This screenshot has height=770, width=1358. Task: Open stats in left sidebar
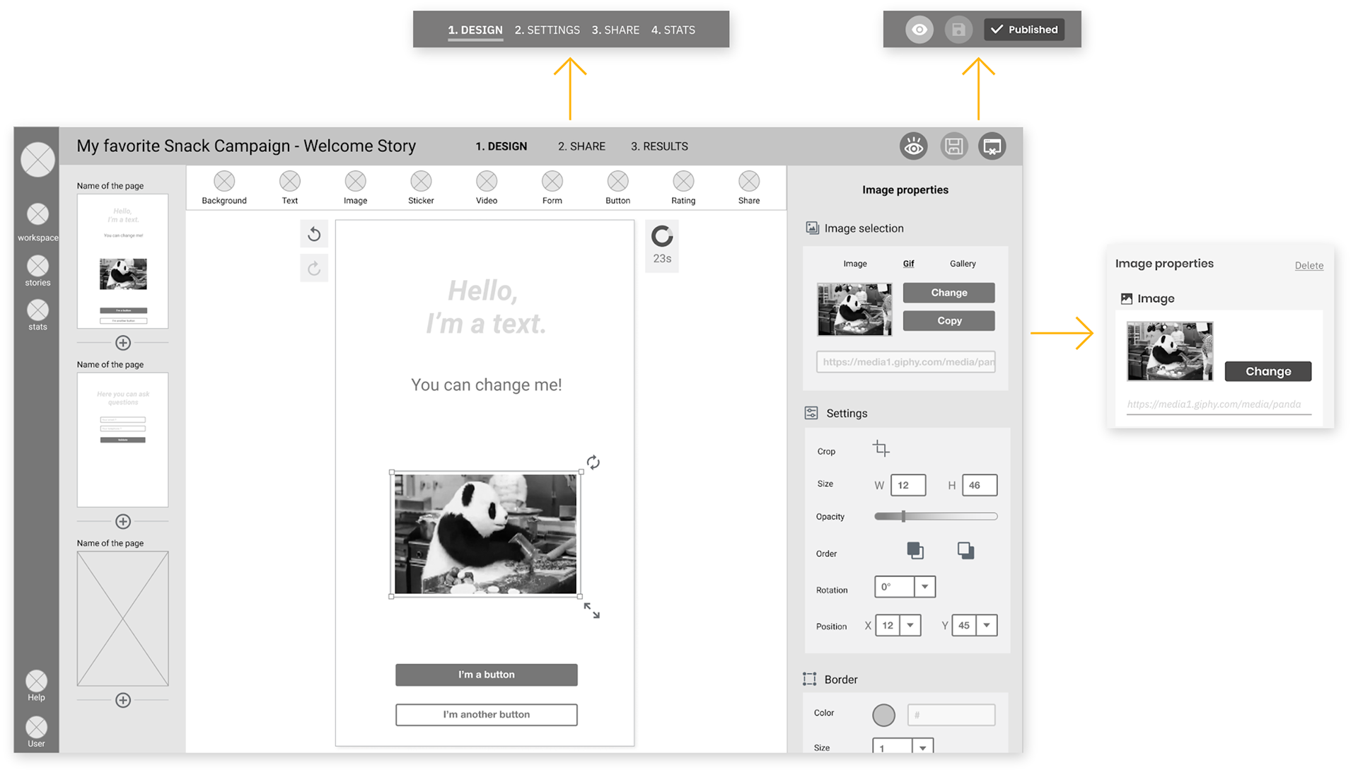tap(38, 315)
